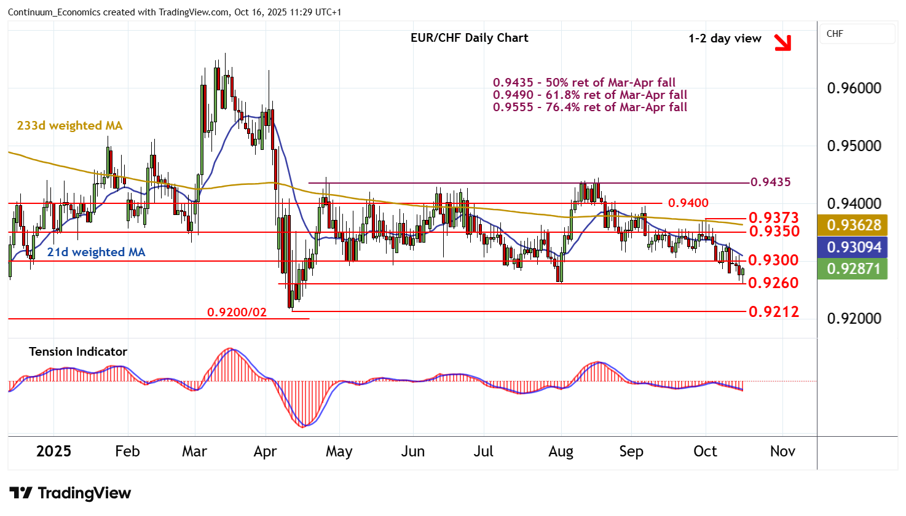Screen dimensions: 906x516
Task: Click the TradingView logo at bottom left
Action: pos(70,493)
